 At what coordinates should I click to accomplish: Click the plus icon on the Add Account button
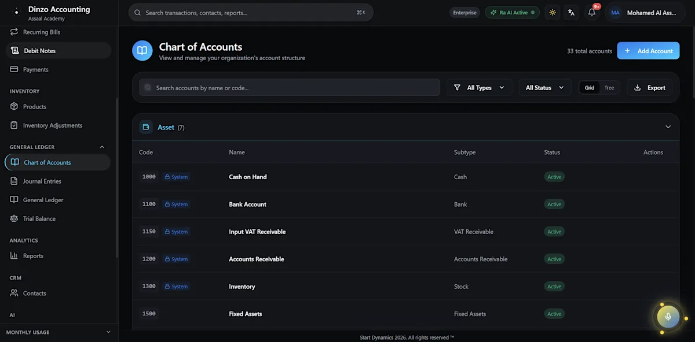(x=628, y=51)
